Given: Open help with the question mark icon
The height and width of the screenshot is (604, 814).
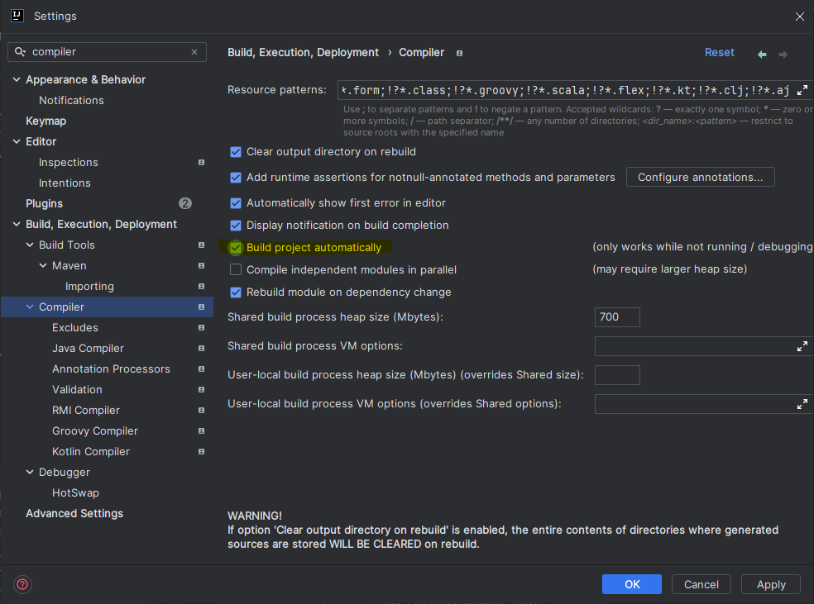Looking at the screenshot, I should (x=23, y=584).
